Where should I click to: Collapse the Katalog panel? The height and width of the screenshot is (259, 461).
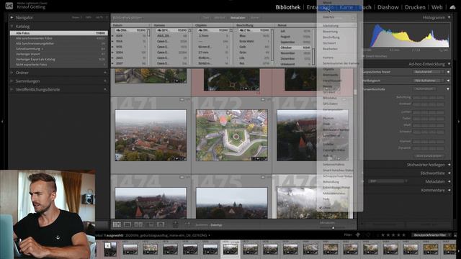[x=12, y=27]
